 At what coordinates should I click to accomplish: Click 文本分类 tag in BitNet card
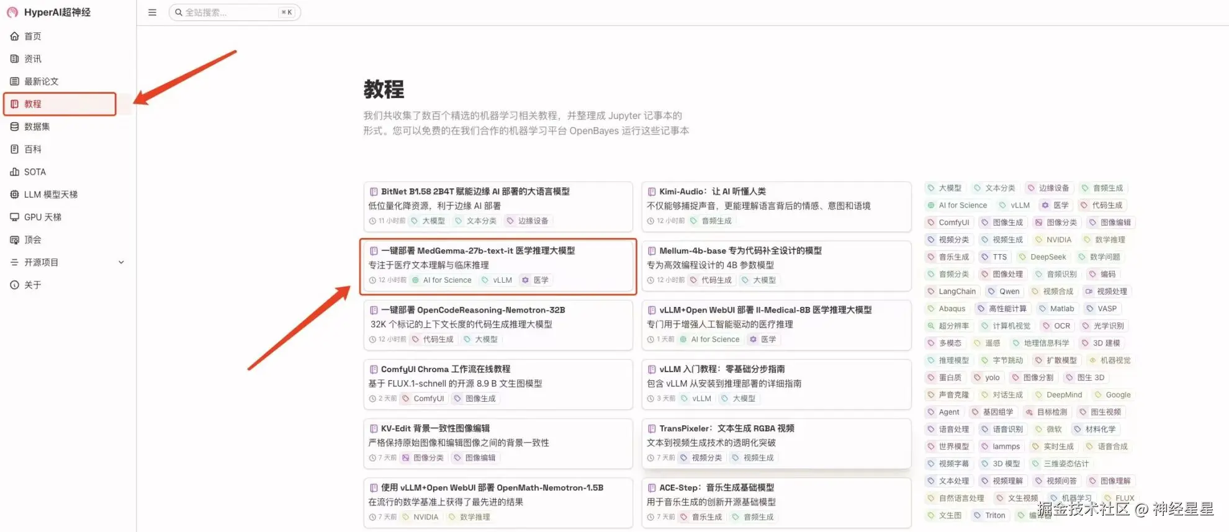476,221
